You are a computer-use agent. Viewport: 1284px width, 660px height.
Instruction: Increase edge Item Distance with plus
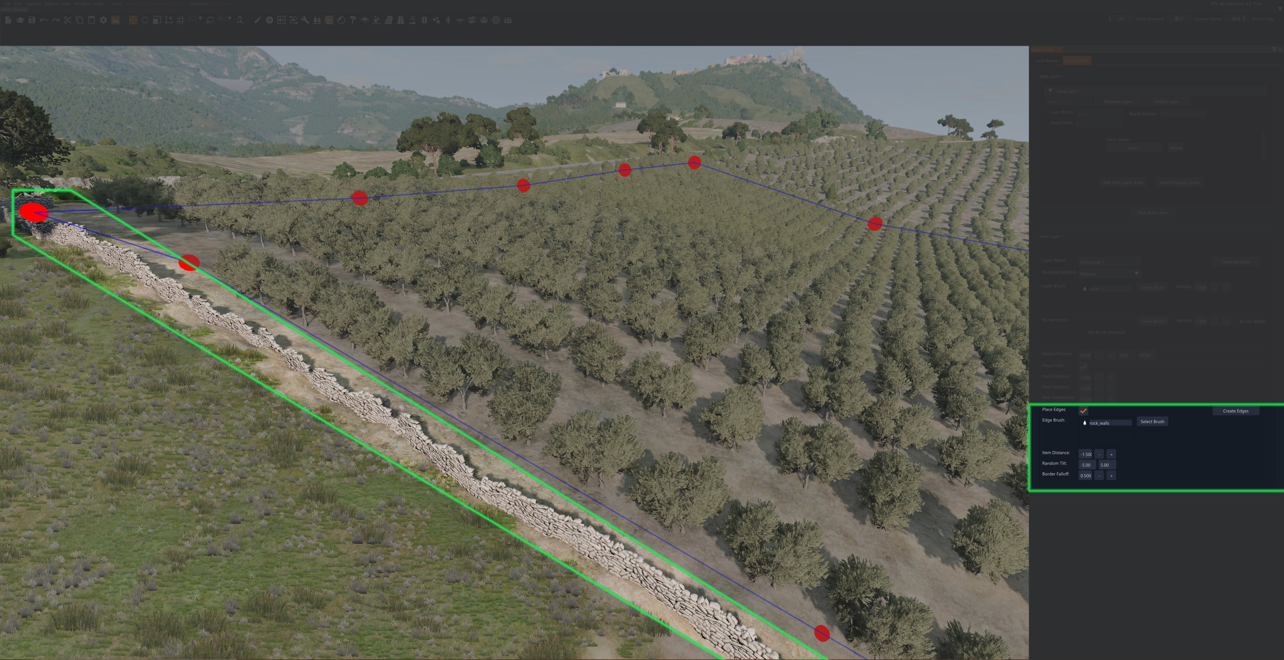click(1111, 454)
